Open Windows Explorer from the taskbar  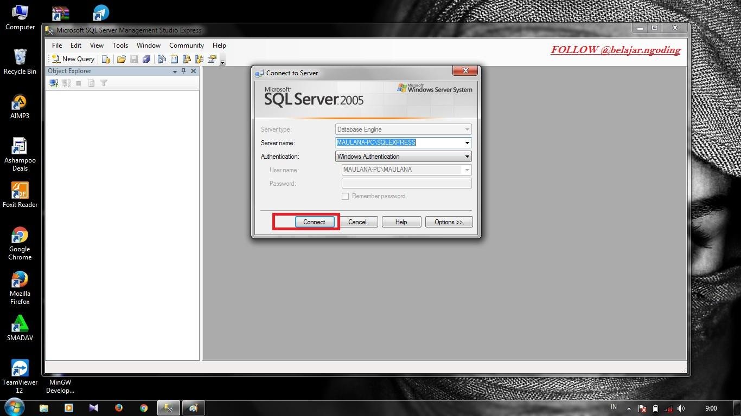coord(44,408)
